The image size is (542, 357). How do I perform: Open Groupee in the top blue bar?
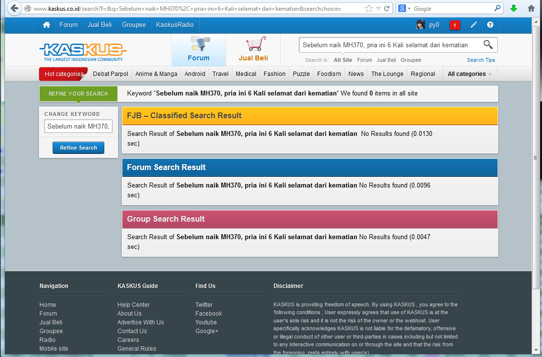(x=134, y=25)
